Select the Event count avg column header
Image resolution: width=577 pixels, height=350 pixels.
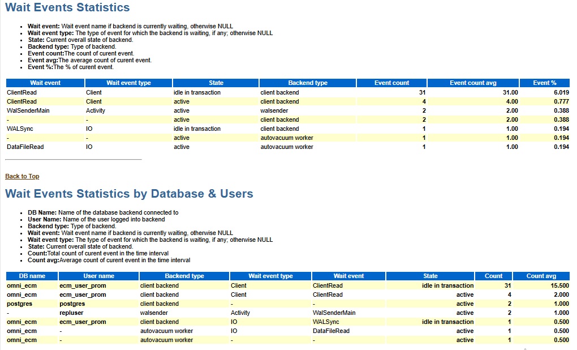[x=472, y=83]
